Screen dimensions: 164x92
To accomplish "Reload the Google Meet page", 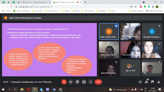I will pyautogui.click(x=11, y=7).
